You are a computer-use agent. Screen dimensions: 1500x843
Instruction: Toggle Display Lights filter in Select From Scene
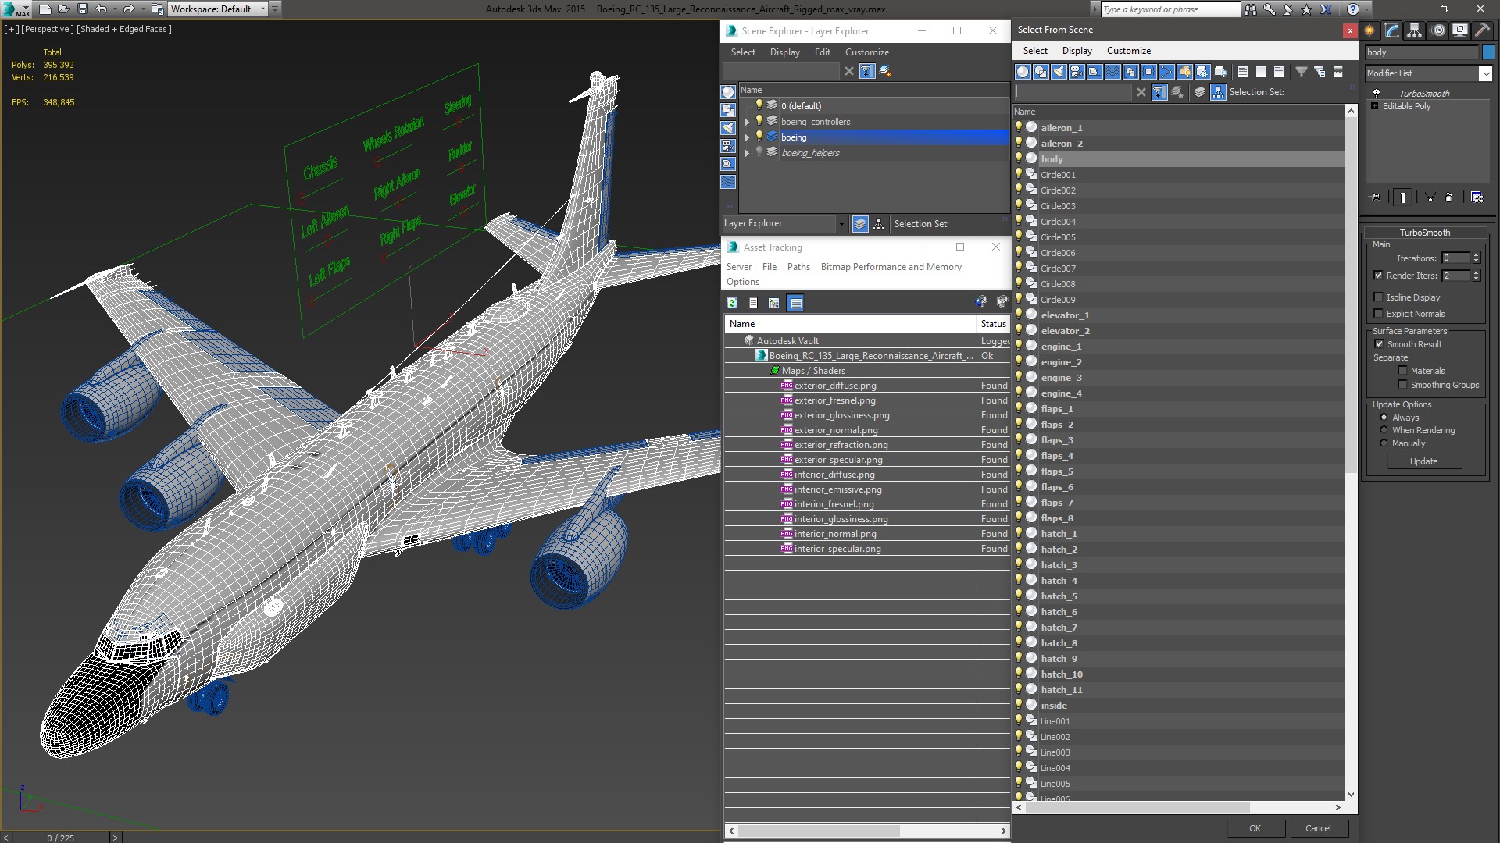click(x=1059, y=72)
